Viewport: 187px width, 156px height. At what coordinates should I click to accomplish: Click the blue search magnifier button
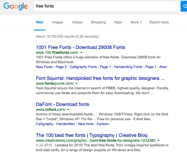coord(184,6)
